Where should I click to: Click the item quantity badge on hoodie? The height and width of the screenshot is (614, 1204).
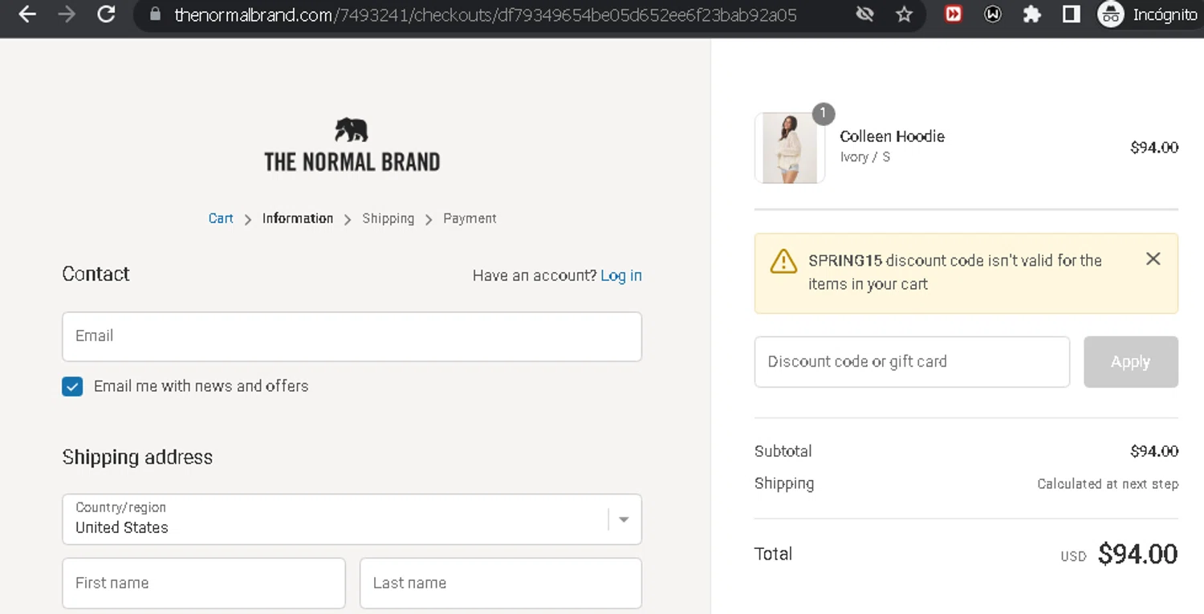coord(823,114)
